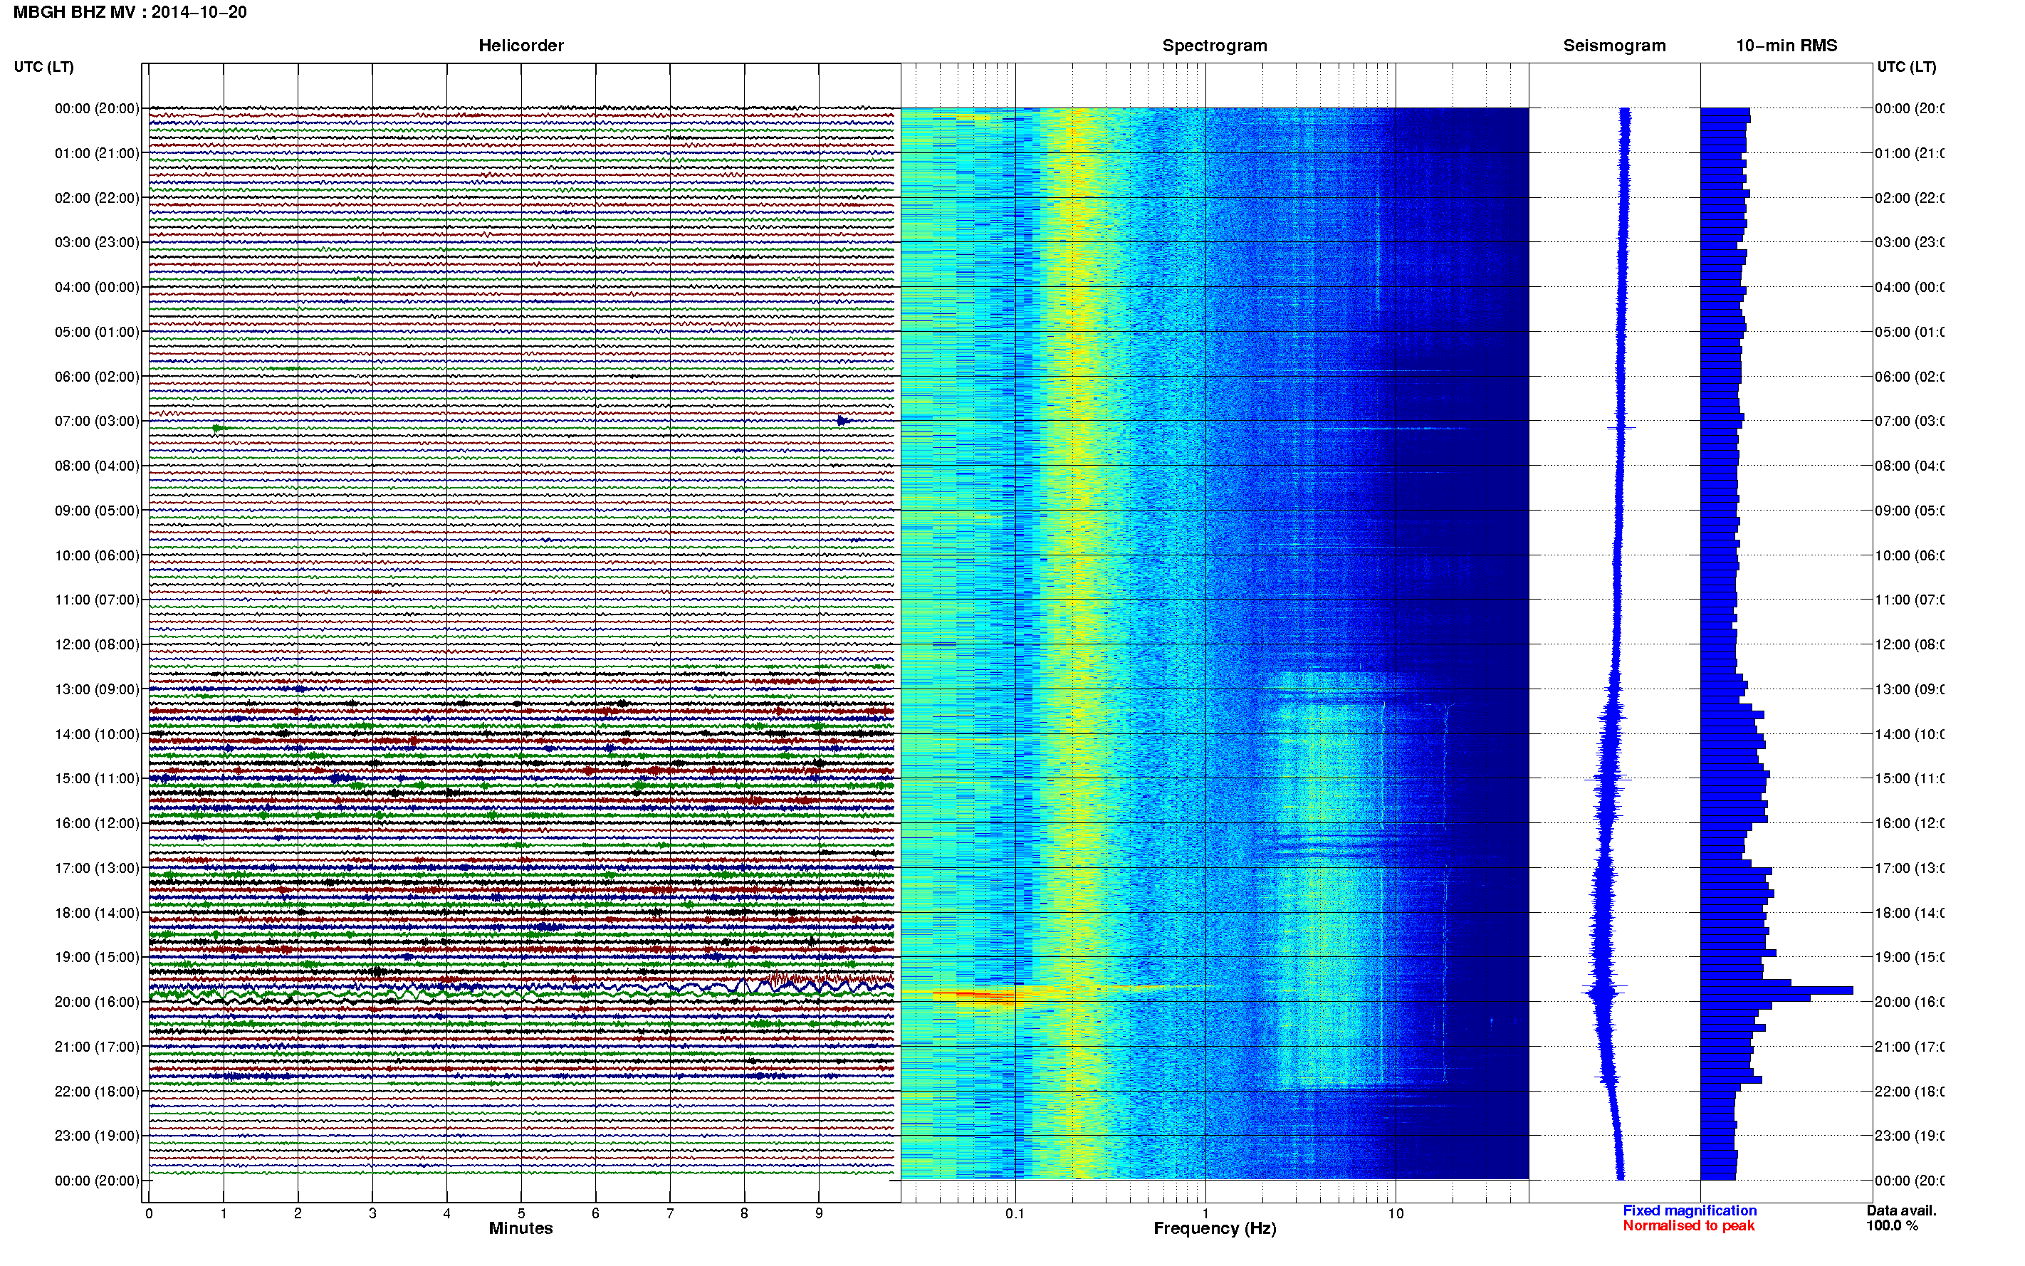Click helicorder time label 20:00 (16:00)
The height and width of the screenshot is (1266, 2025).
pos(97,1003)
